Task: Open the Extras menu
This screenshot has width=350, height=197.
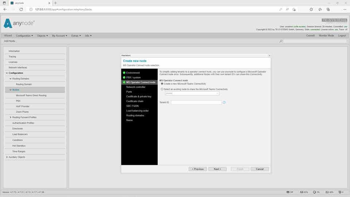Action: click(x=76, y=36)
